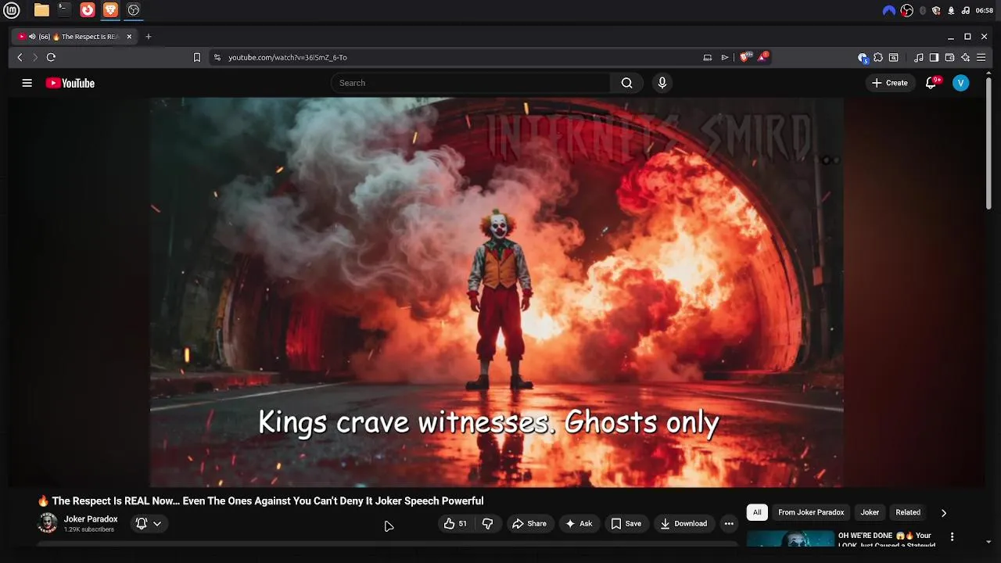Image resolution: width=1001 pixels, height=563 pixels.
Task: Open suggested video thumbnail 'OH WE'RE DONE'
Action: coord(791,539)
